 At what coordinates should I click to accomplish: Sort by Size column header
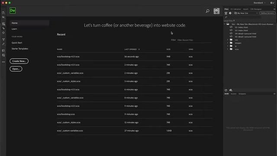click(168, 49)
